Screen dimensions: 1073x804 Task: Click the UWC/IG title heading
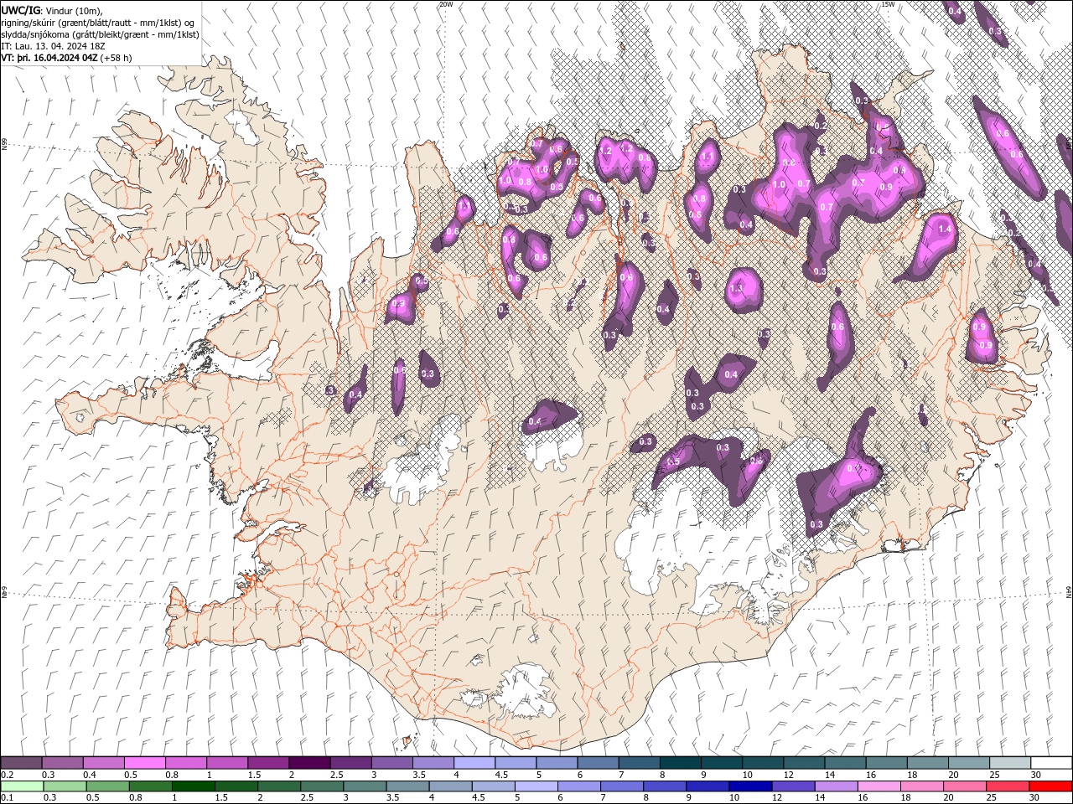point(21,9)
